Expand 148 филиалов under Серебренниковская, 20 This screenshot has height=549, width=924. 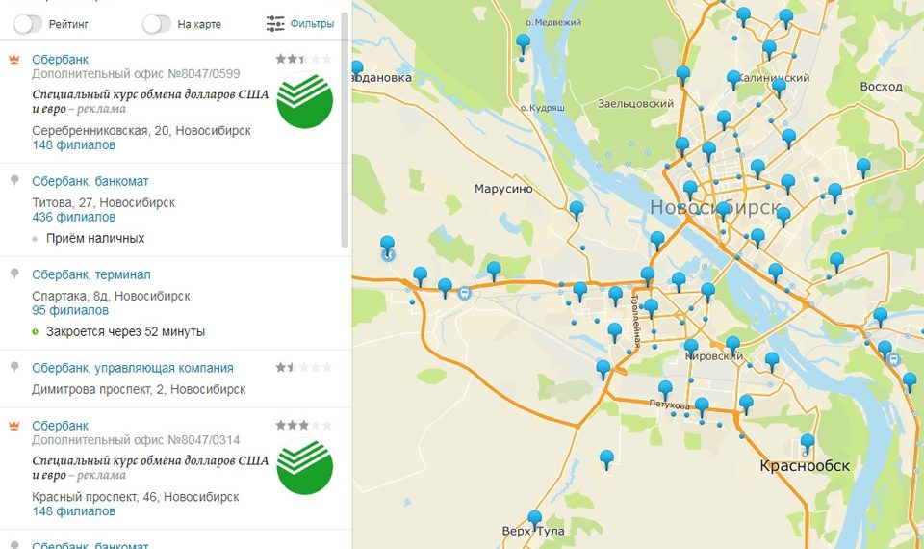[73, 145]
